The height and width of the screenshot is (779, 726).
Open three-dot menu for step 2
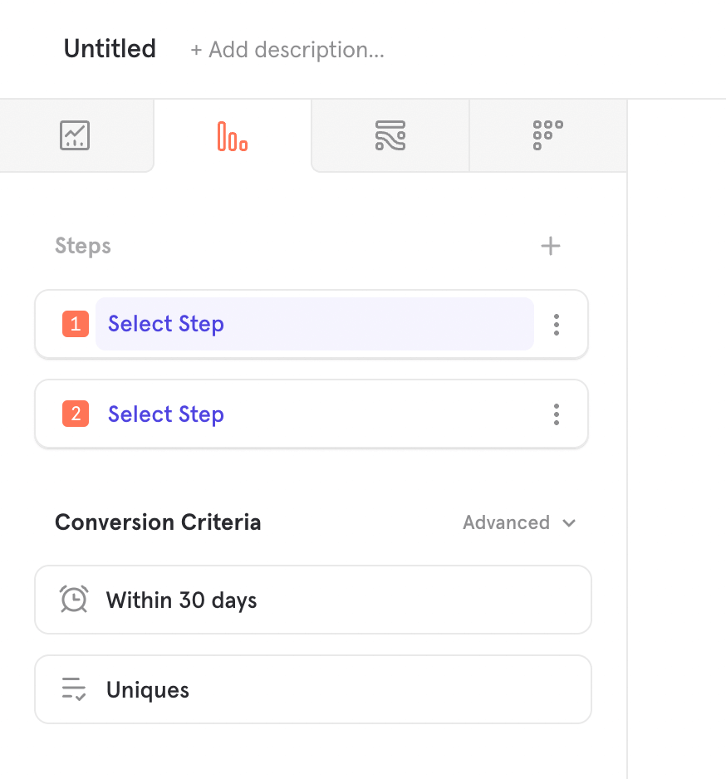pos(557,414)
